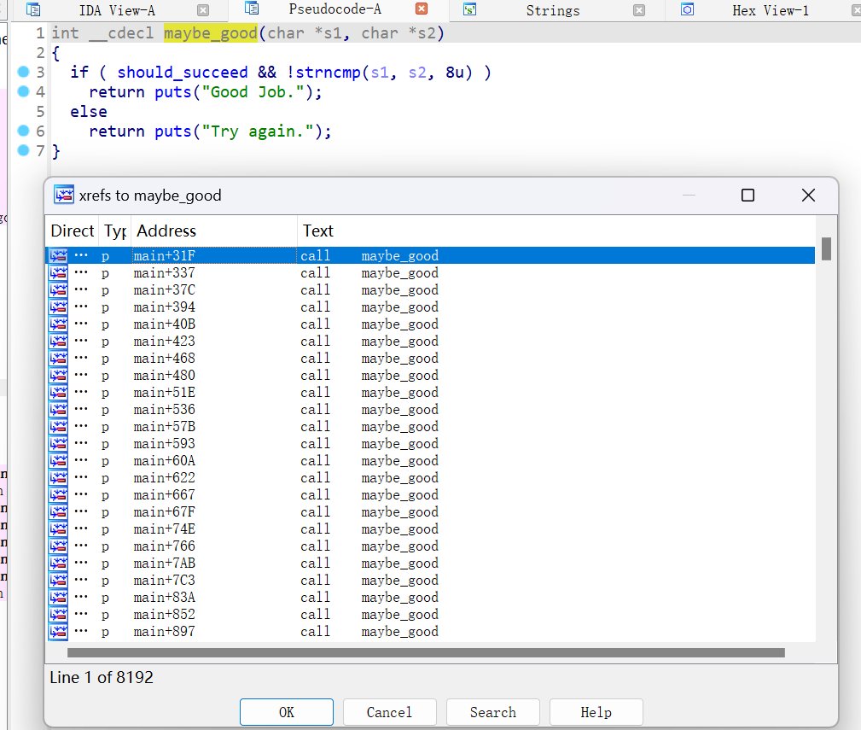Open the Strings tab
This screenshot has width=861, height=730.
(x=552, y=10)
